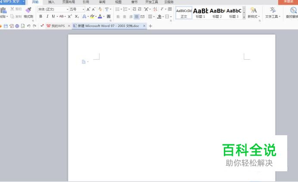Image resolution: width=298 pixels, height=182 pixels.
Task: Expand the styles gallery more arrow
Action: [x=244, y=17]
